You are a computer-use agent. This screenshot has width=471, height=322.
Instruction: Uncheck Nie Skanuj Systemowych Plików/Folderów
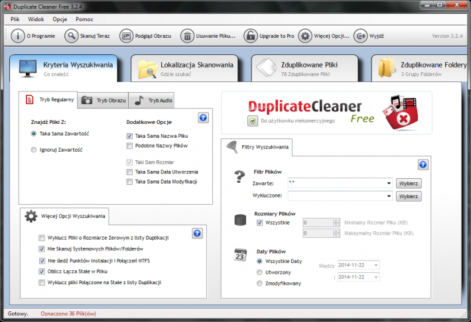[42, 248]
